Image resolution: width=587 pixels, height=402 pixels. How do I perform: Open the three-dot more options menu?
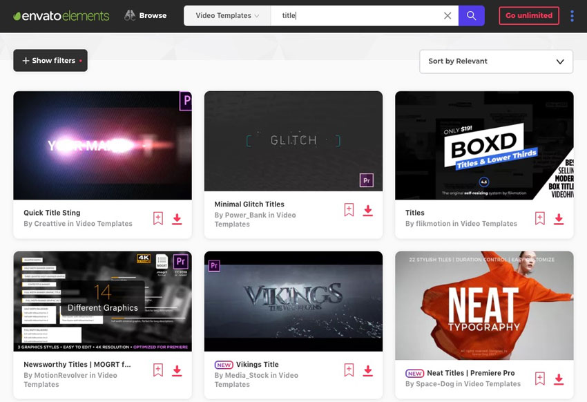pos(572,16)
